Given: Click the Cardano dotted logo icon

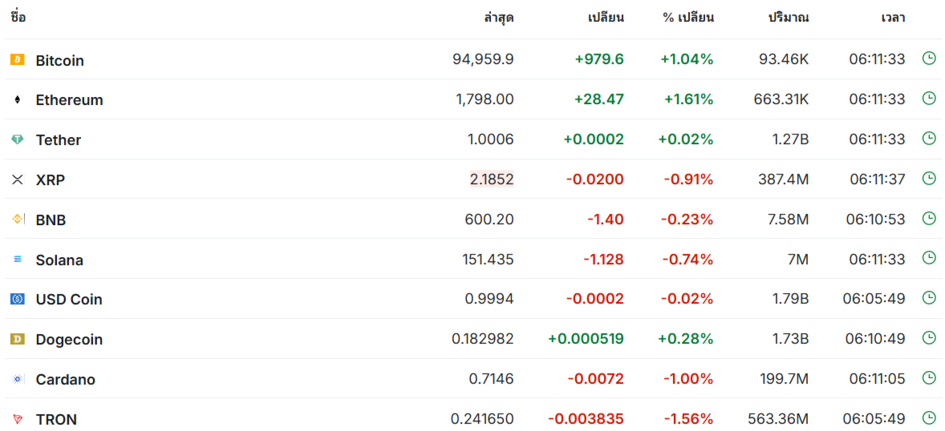Looking at the screenshot, I should pyautogui.click(x=18, y=379).
